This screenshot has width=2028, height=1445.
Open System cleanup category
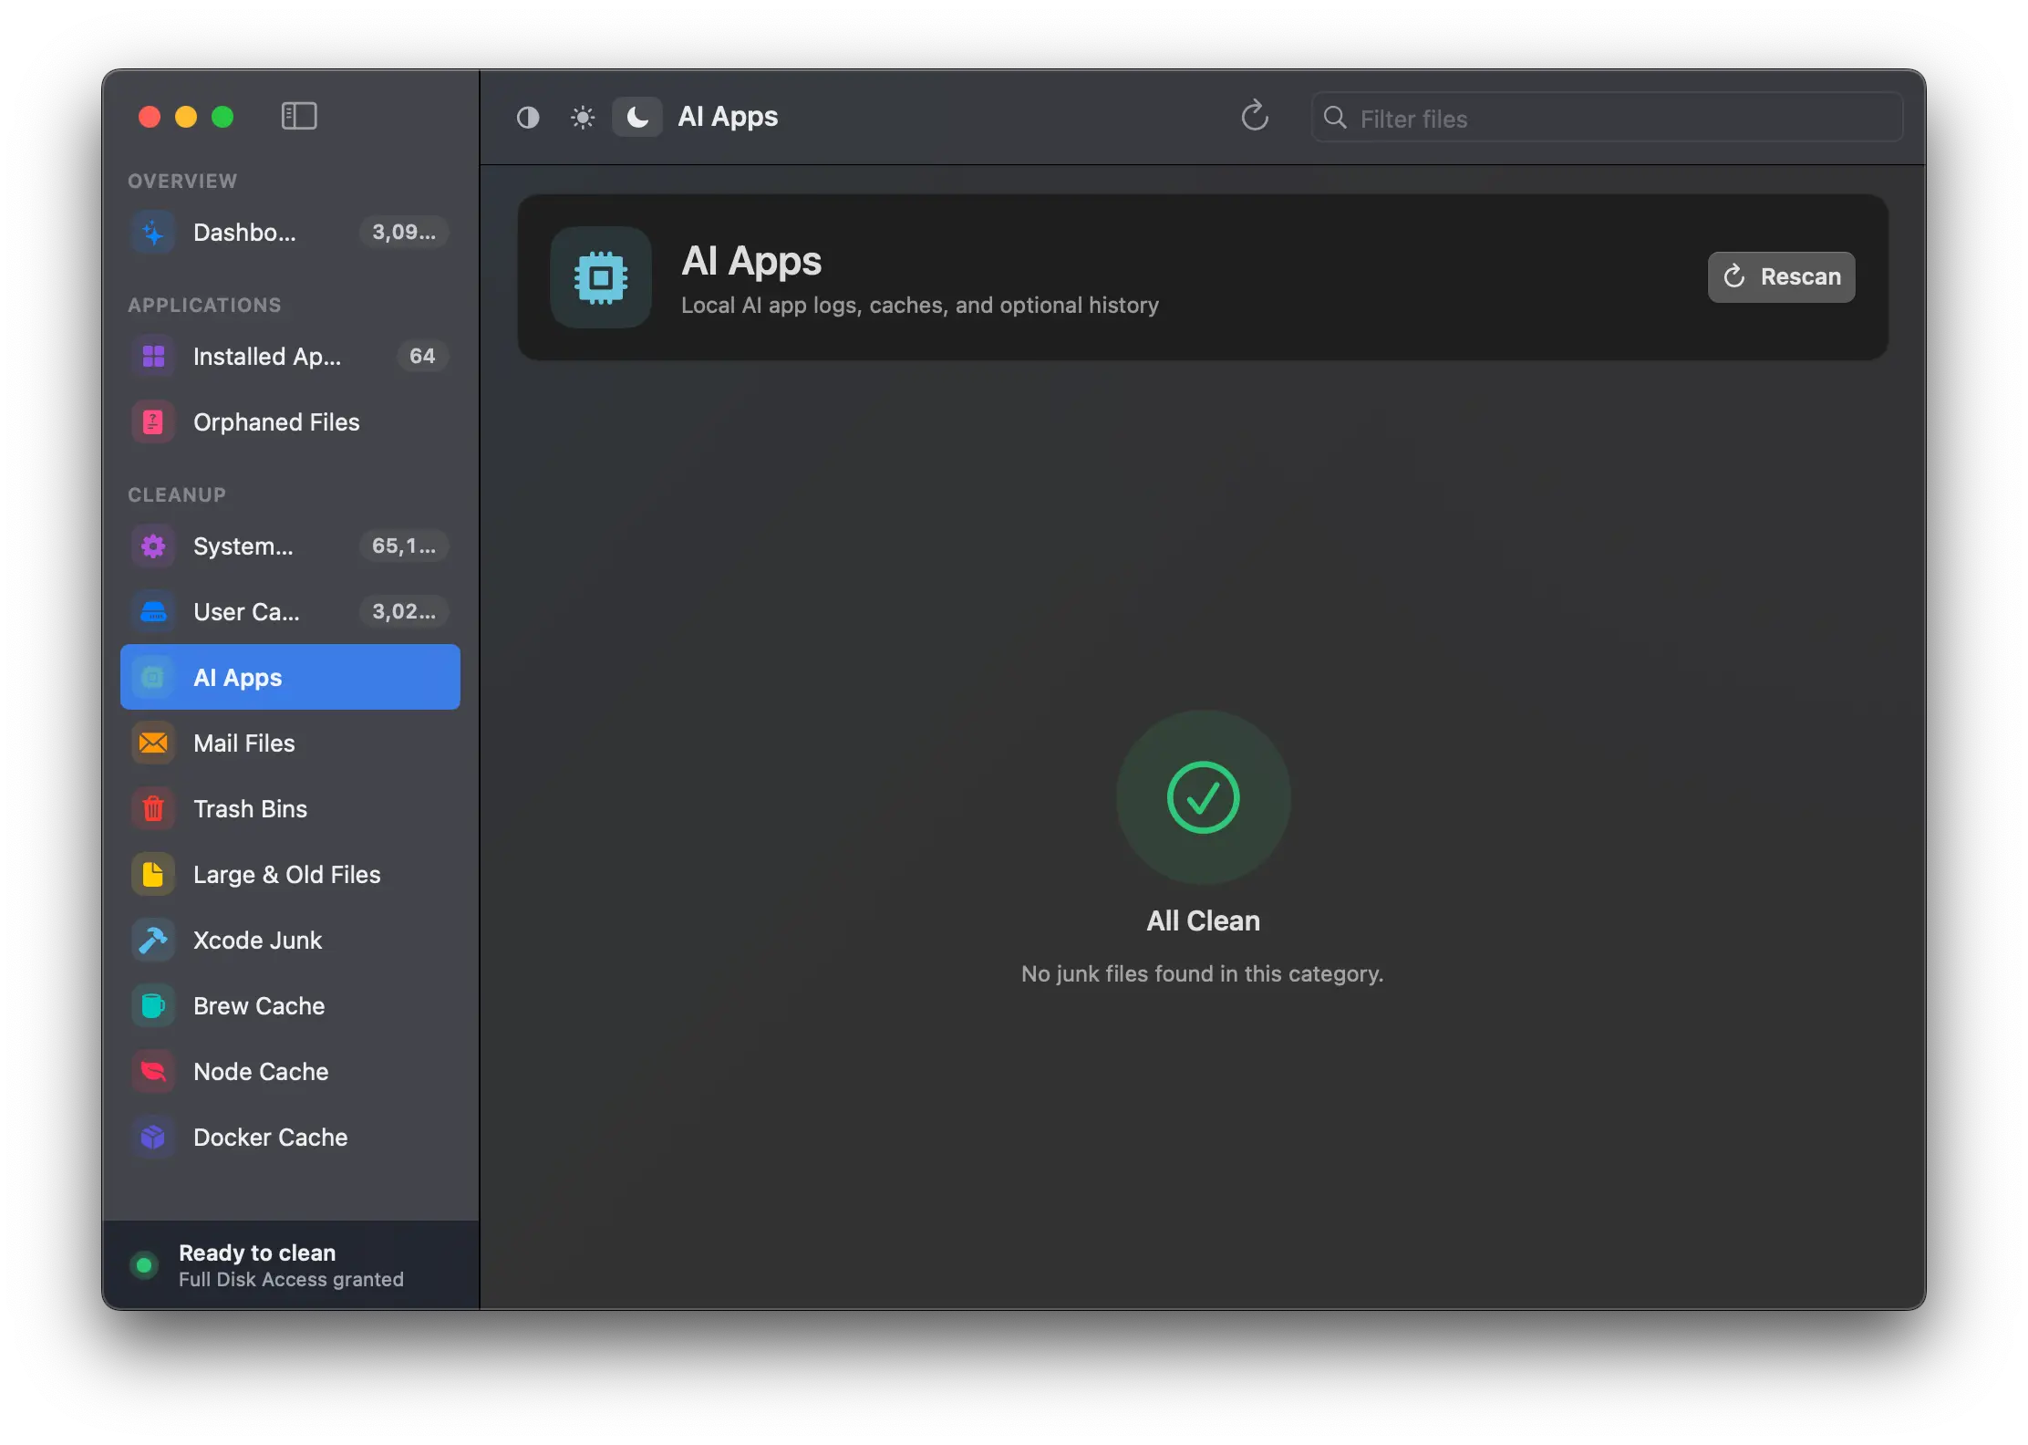point(290,546)
